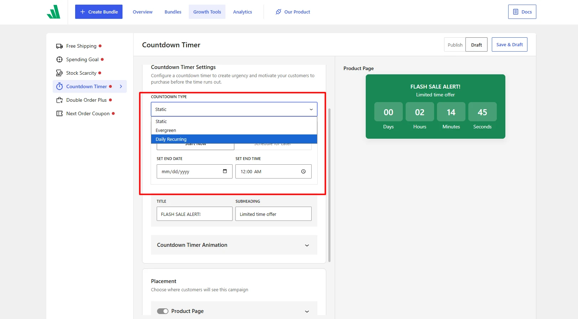The height and width of the screenshot is (319, 578).
Task: Set the campaign status to Draft
Action: click(477, 45)
